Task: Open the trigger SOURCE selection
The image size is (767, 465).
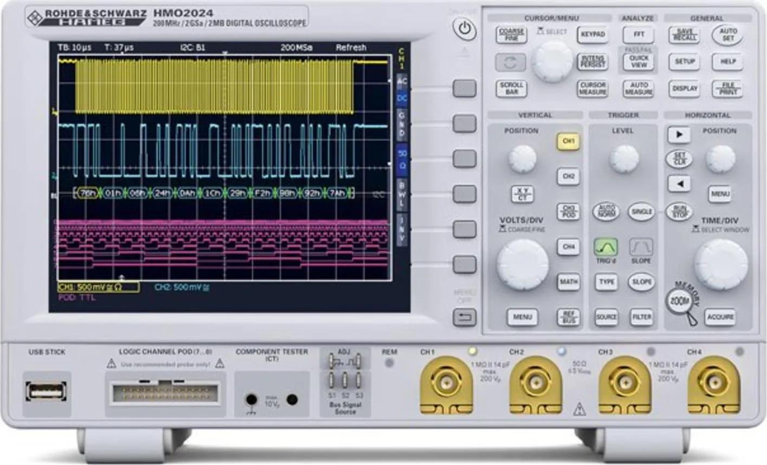Action: point(606,317)
